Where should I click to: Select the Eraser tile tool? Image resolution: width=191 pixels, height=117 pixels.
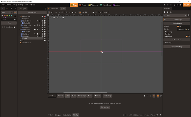(x=97, y=96)
